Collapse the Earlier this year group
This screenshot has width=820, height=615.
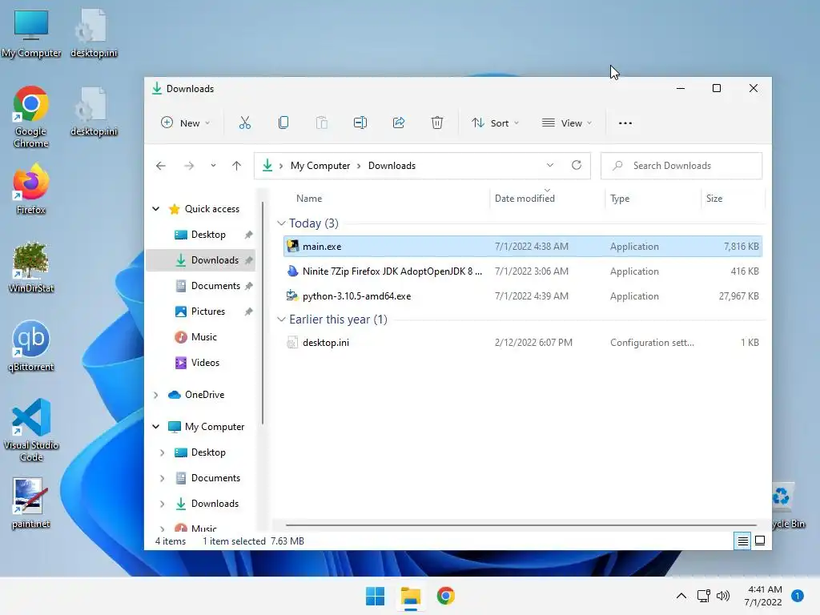point(281,320)
